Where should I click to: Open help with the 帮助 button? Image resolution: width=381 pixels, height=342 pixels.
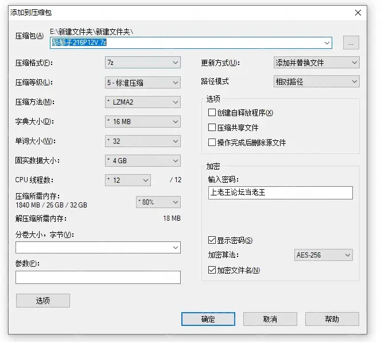click(332, 319)
